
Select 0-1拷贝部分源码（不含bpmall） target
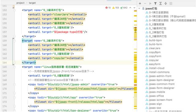tap(167, 16)
